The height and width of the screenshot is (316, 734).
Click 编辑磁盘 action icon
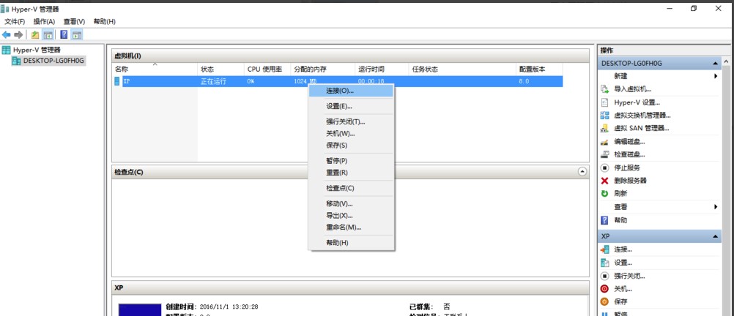[605, 142]
